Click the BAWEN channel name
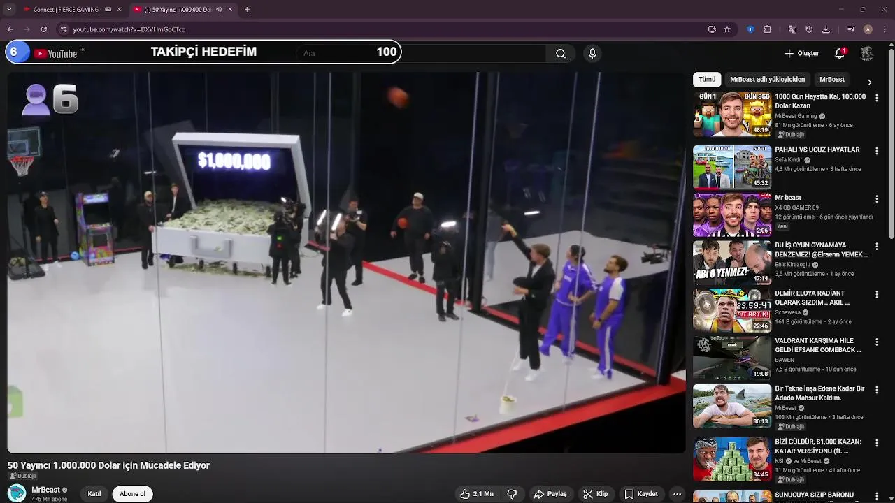895x503 pixels. [x=785, y=360]
